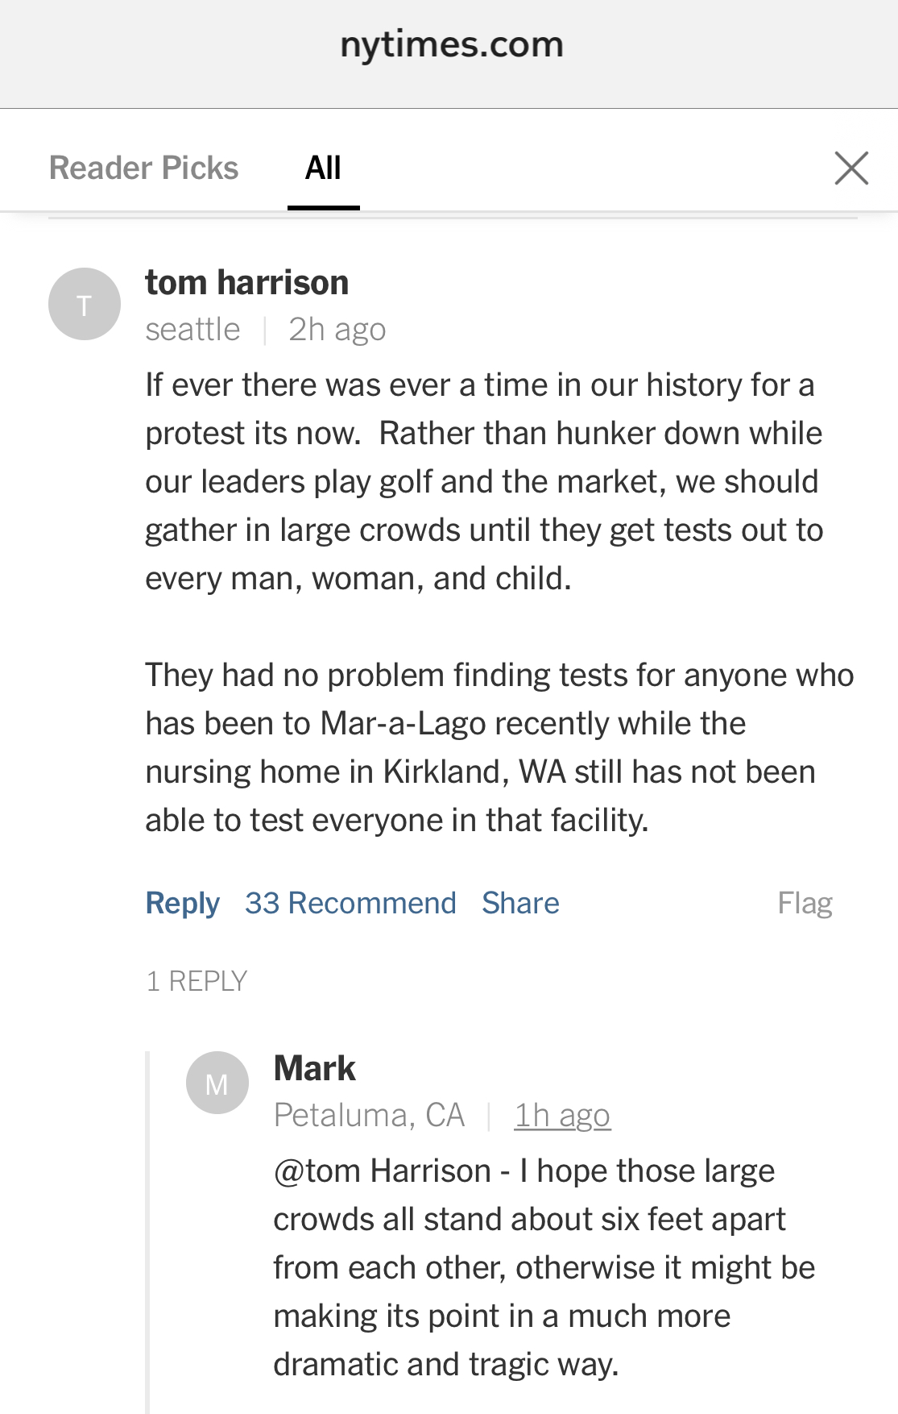This screenshot has height=1414, width=898.
Task: Reply to tom harrison's comment
Action: [182, 903]
